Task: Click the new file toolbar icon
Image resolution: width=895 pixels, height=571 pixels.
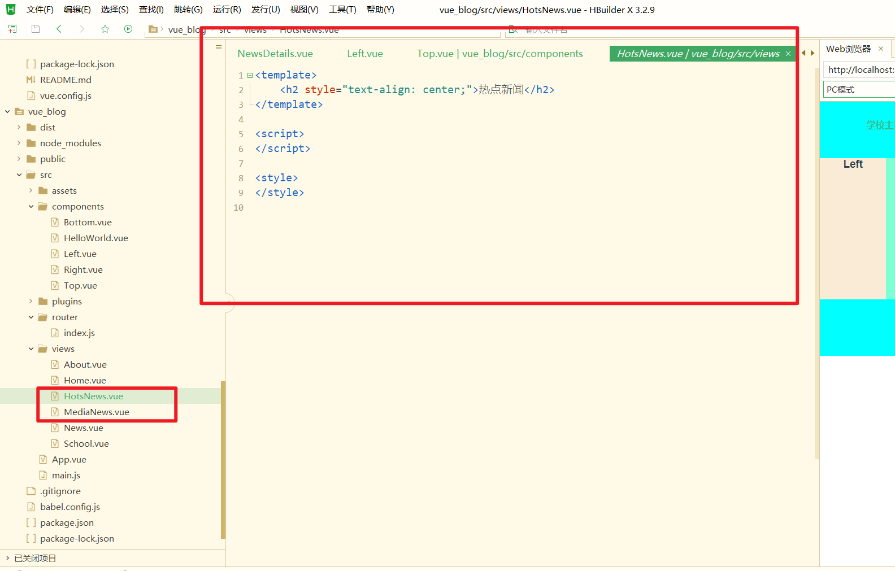Action: 12,29
